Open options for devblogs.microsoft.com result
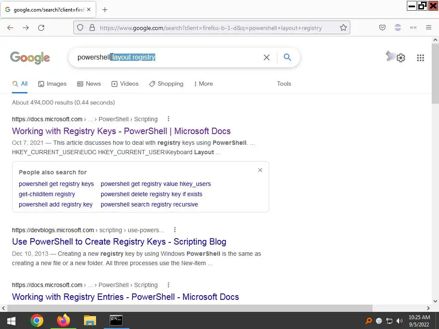The height and width of the screenshot is (329, 439). [175, 230]
